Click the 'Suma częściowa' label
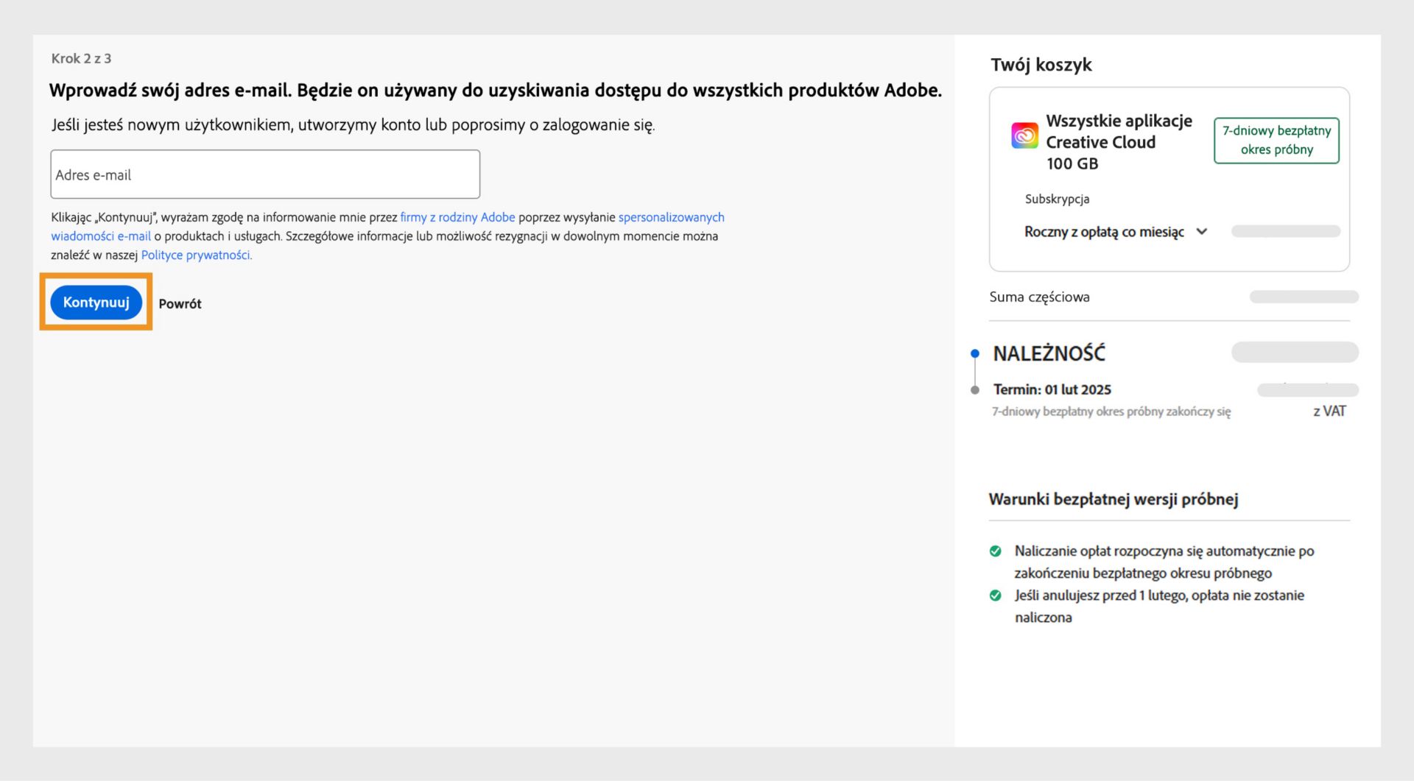 [x=1039, y=297]
